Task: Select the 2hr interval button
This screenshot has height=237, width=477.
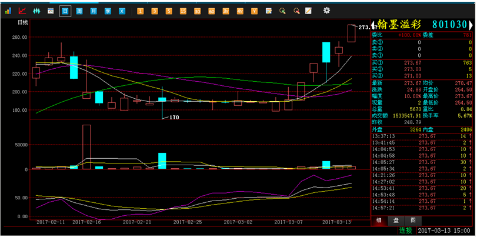Action: [226, 11]
